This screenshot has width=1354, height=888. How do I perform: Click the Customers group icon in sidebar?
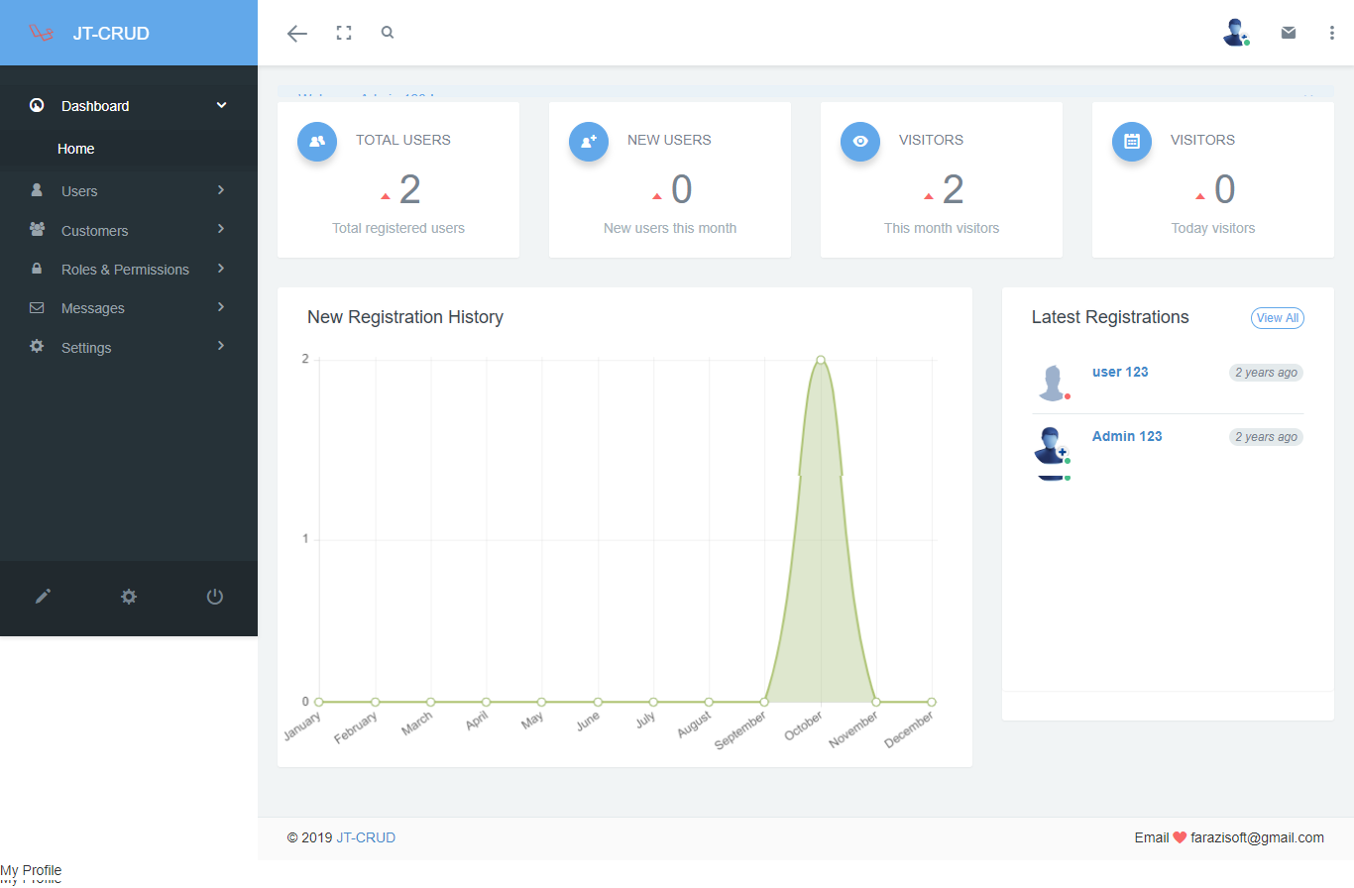coord(38,229)
